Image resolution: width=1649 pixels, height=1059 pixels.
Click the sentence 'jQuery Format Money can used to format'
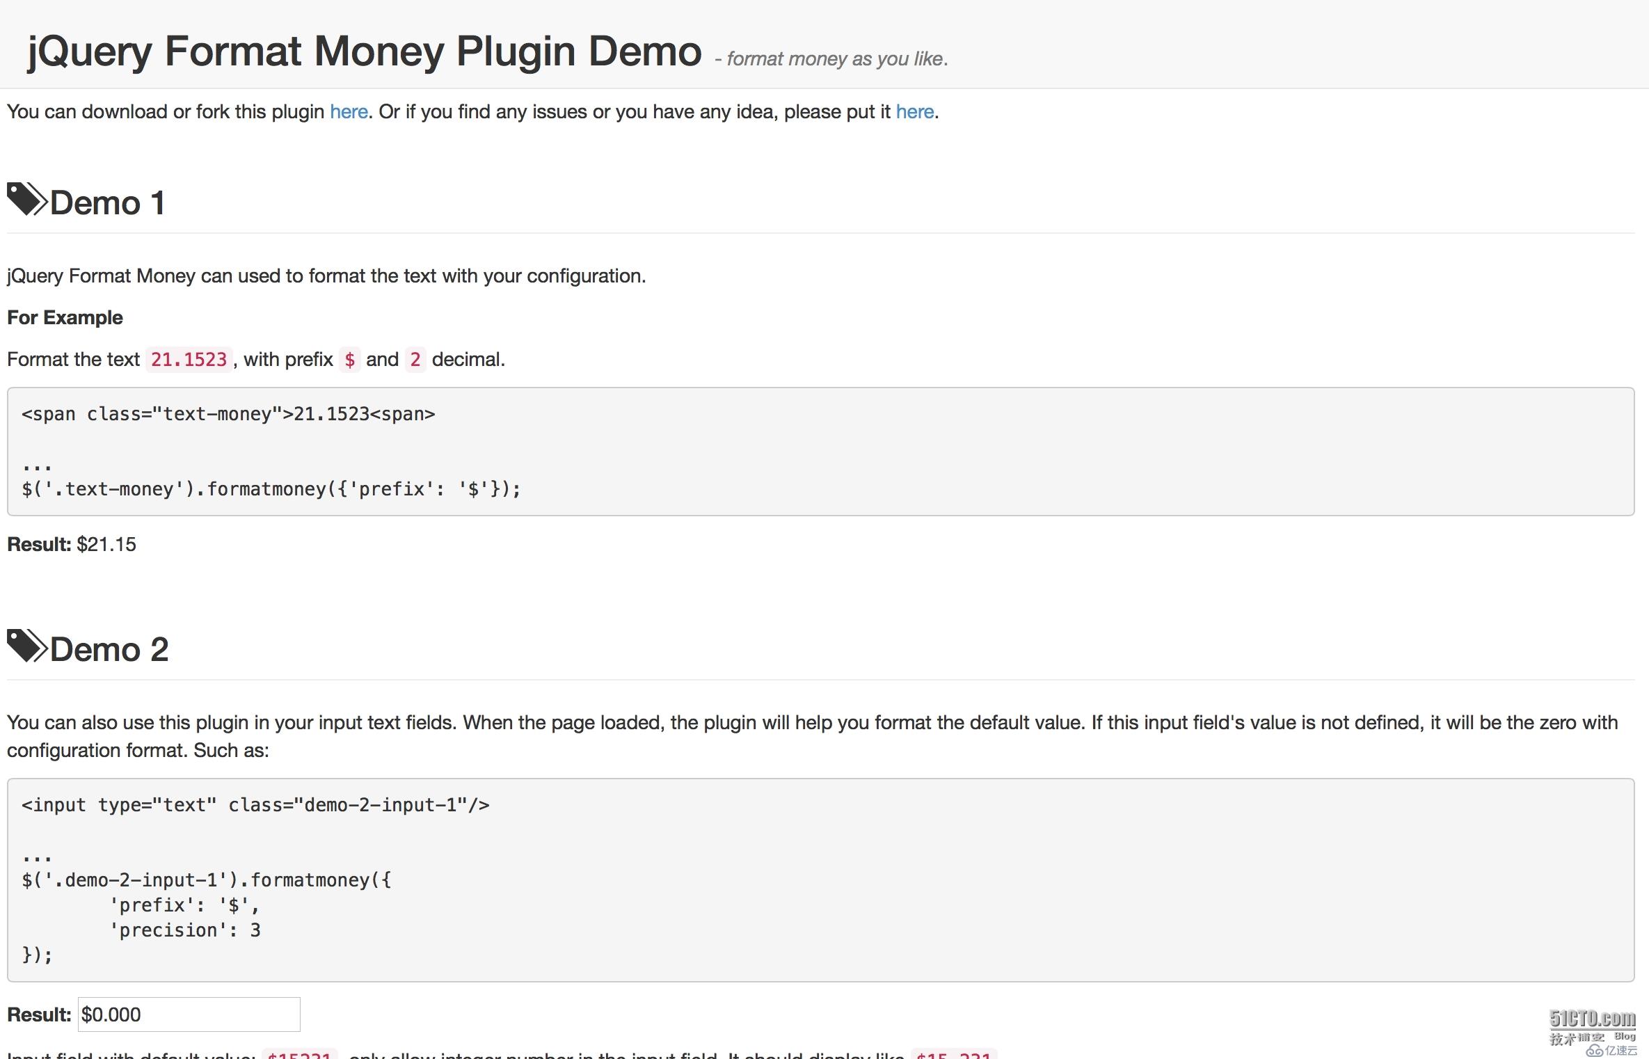(326, 276)
